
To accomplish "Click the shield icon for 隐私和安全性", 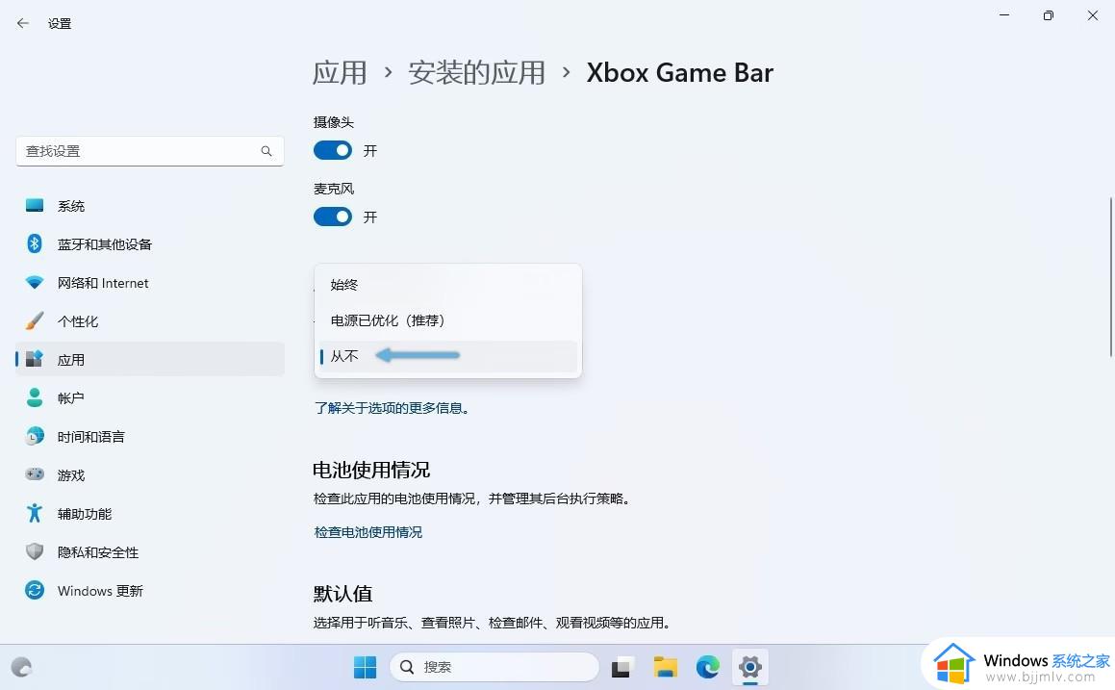I will pos(34,552).
